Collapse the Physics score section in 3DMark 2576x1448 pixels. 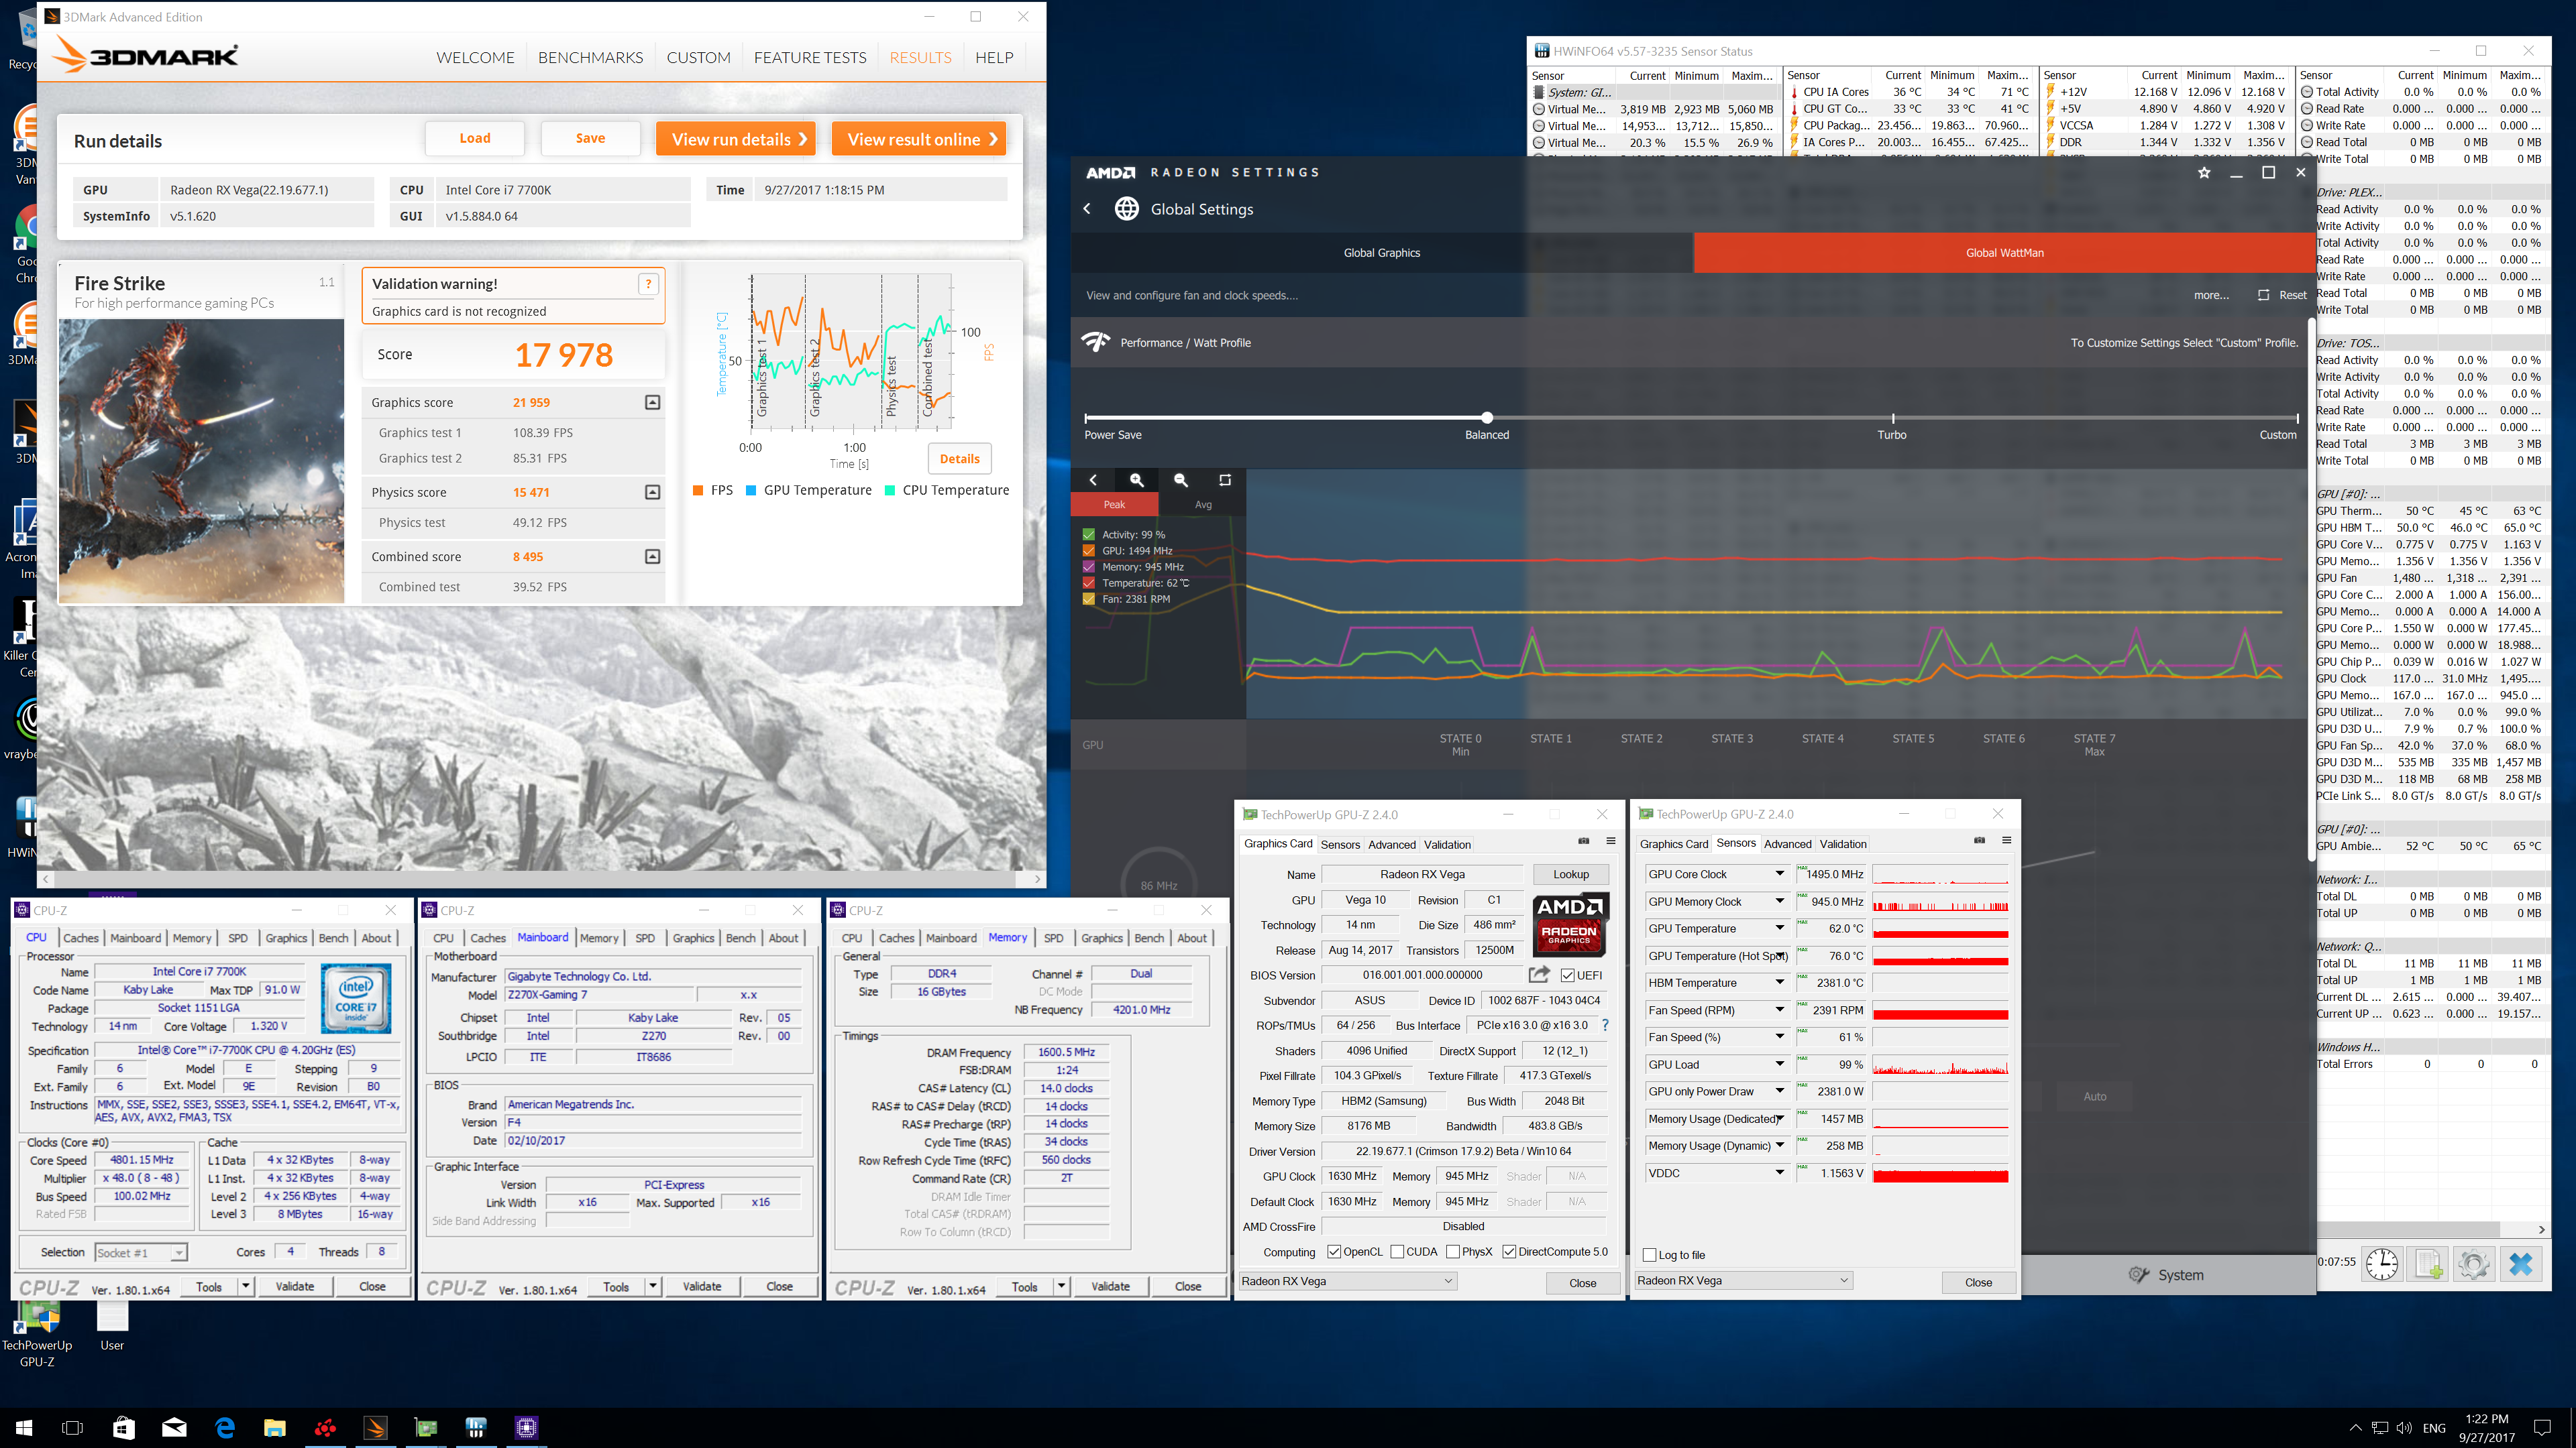point(653,493)
